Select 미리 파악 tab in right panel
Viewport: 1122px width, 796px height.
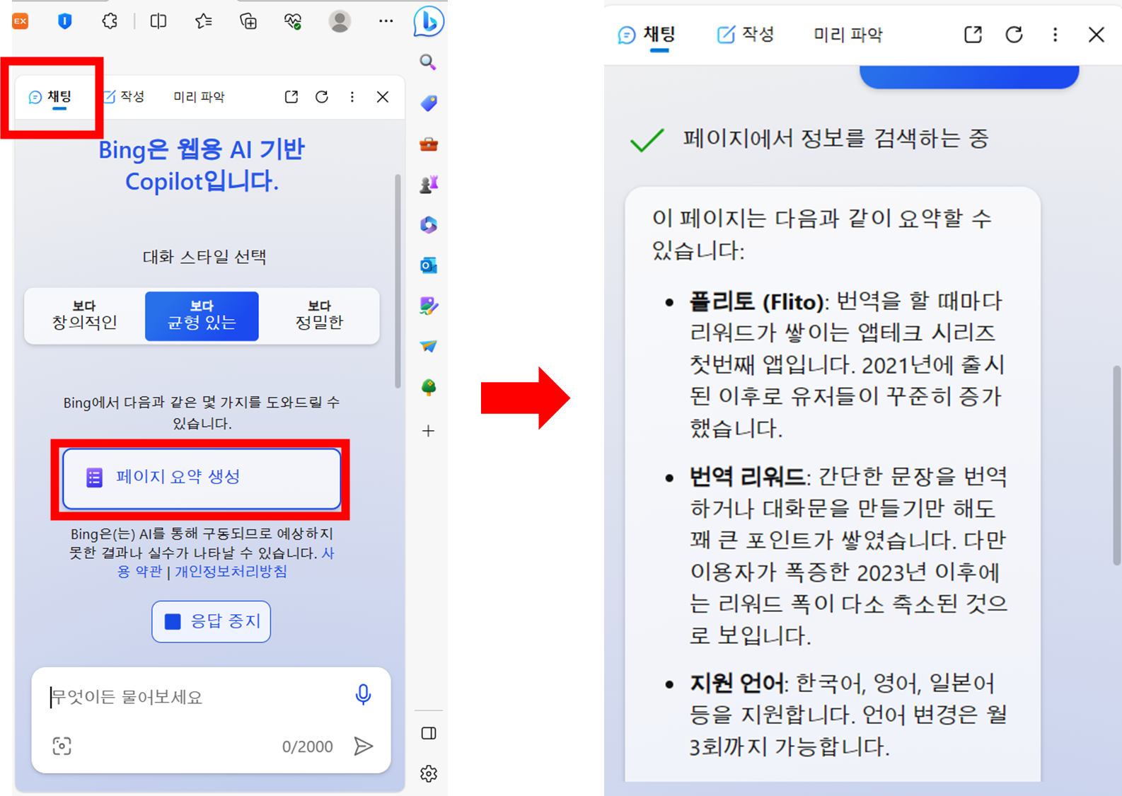(848, 35)
